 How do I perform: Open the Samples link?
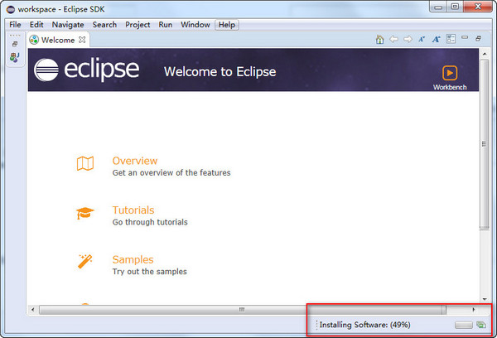click(133, 259)
